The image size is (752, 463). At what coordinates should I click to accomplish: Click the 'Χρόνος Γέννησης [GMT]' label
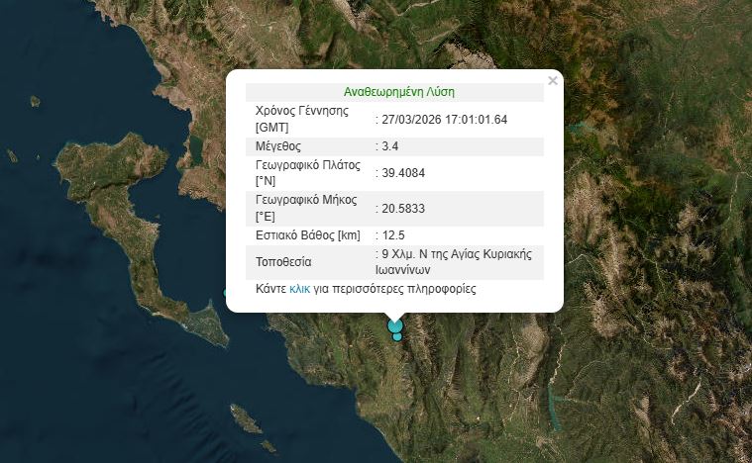[302, 120]
